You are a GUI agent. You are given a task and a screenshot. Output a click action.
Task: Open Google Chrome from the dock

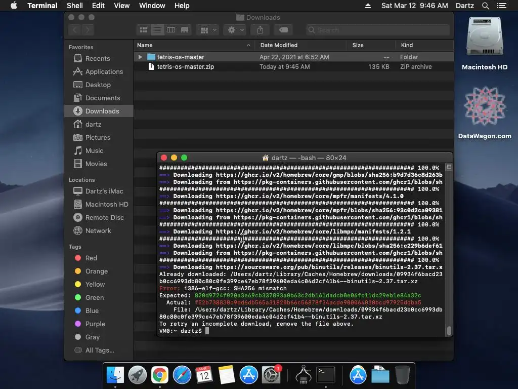(159, 375)
